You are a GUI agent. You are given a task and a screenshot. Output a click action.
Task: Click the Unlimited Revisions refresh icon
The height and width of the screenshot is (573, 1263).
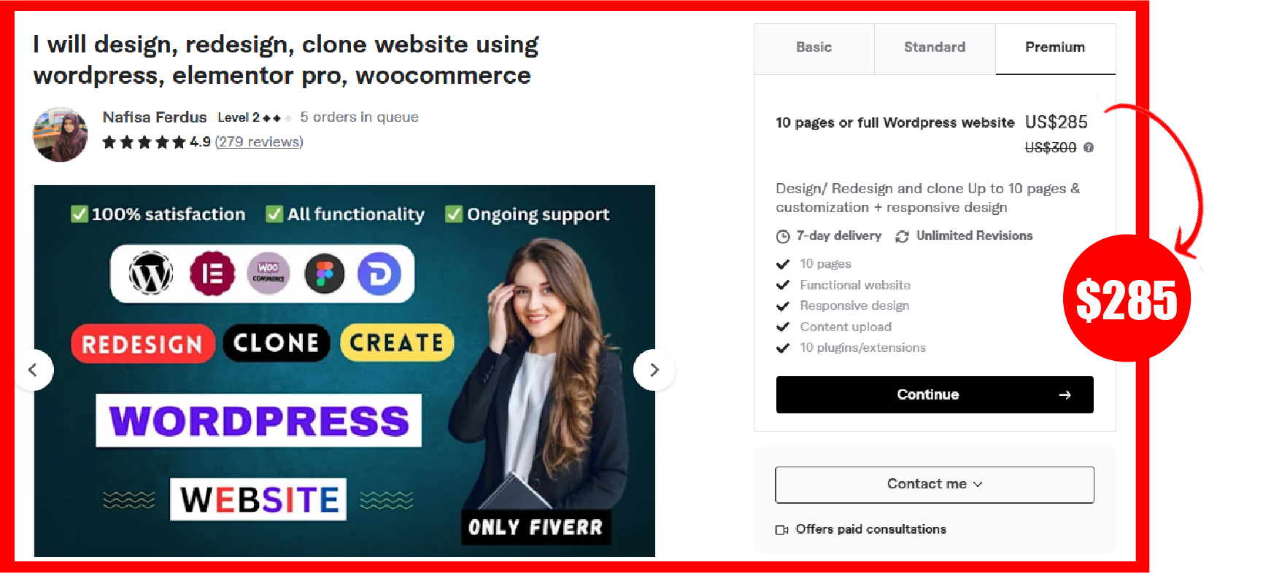tap(903, 236)
